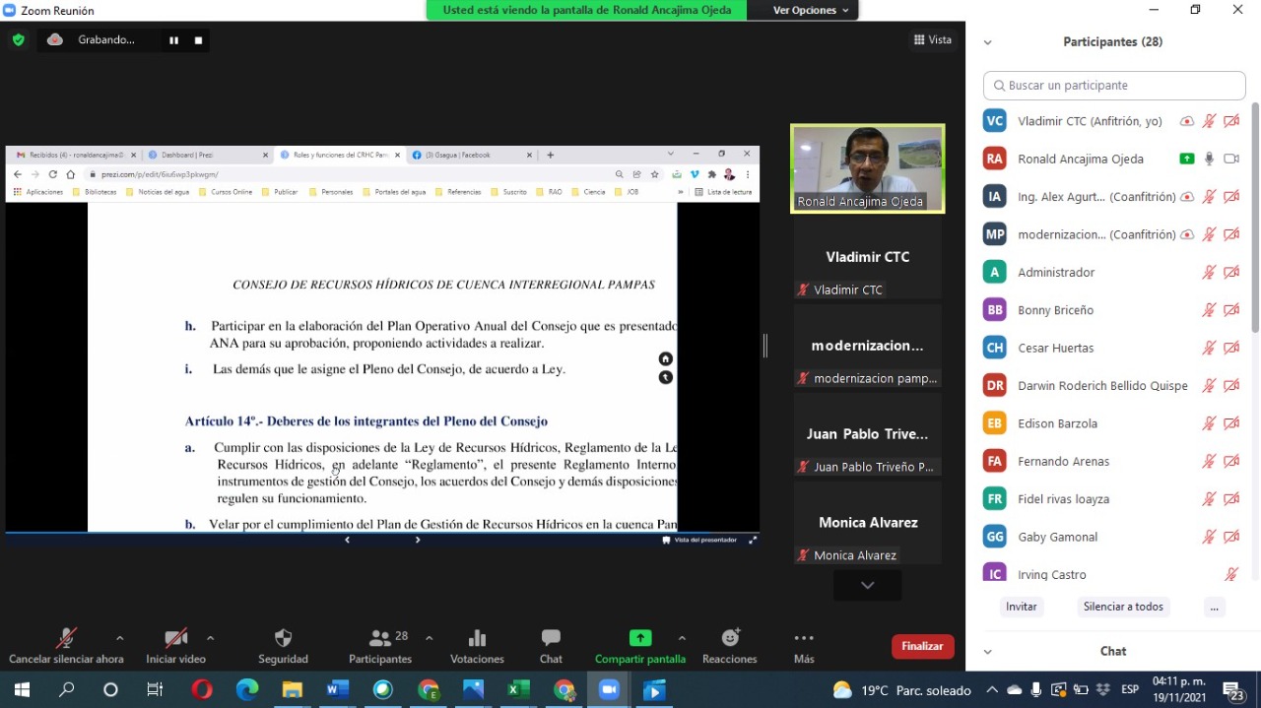Open the Reacciones menu
Image resolution: width=1261 pixels, height=708 pixels.
729,646
